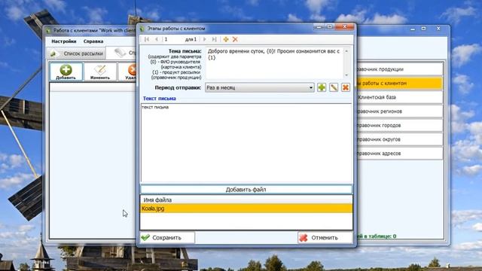Go to next record arrow
This screenshot has height=271, width=482.
(x=205, y=39)
